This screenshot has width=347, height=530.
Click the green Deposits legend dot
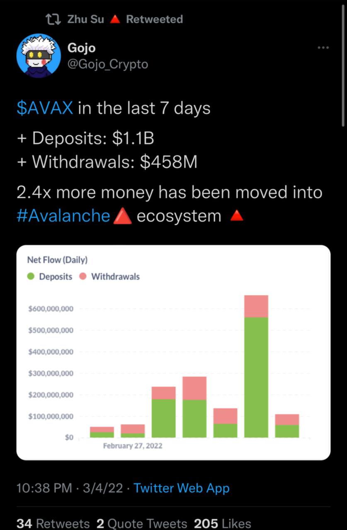click(31, 277)
